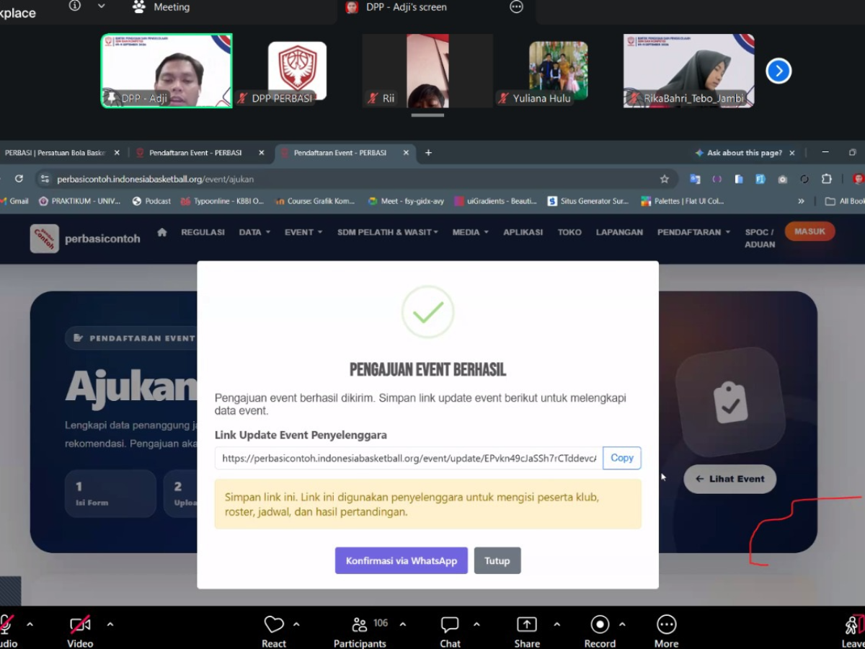The image size is (865, 649).
Task: Expand the arrow next to Participants
Action: click(x=403, y=624)
